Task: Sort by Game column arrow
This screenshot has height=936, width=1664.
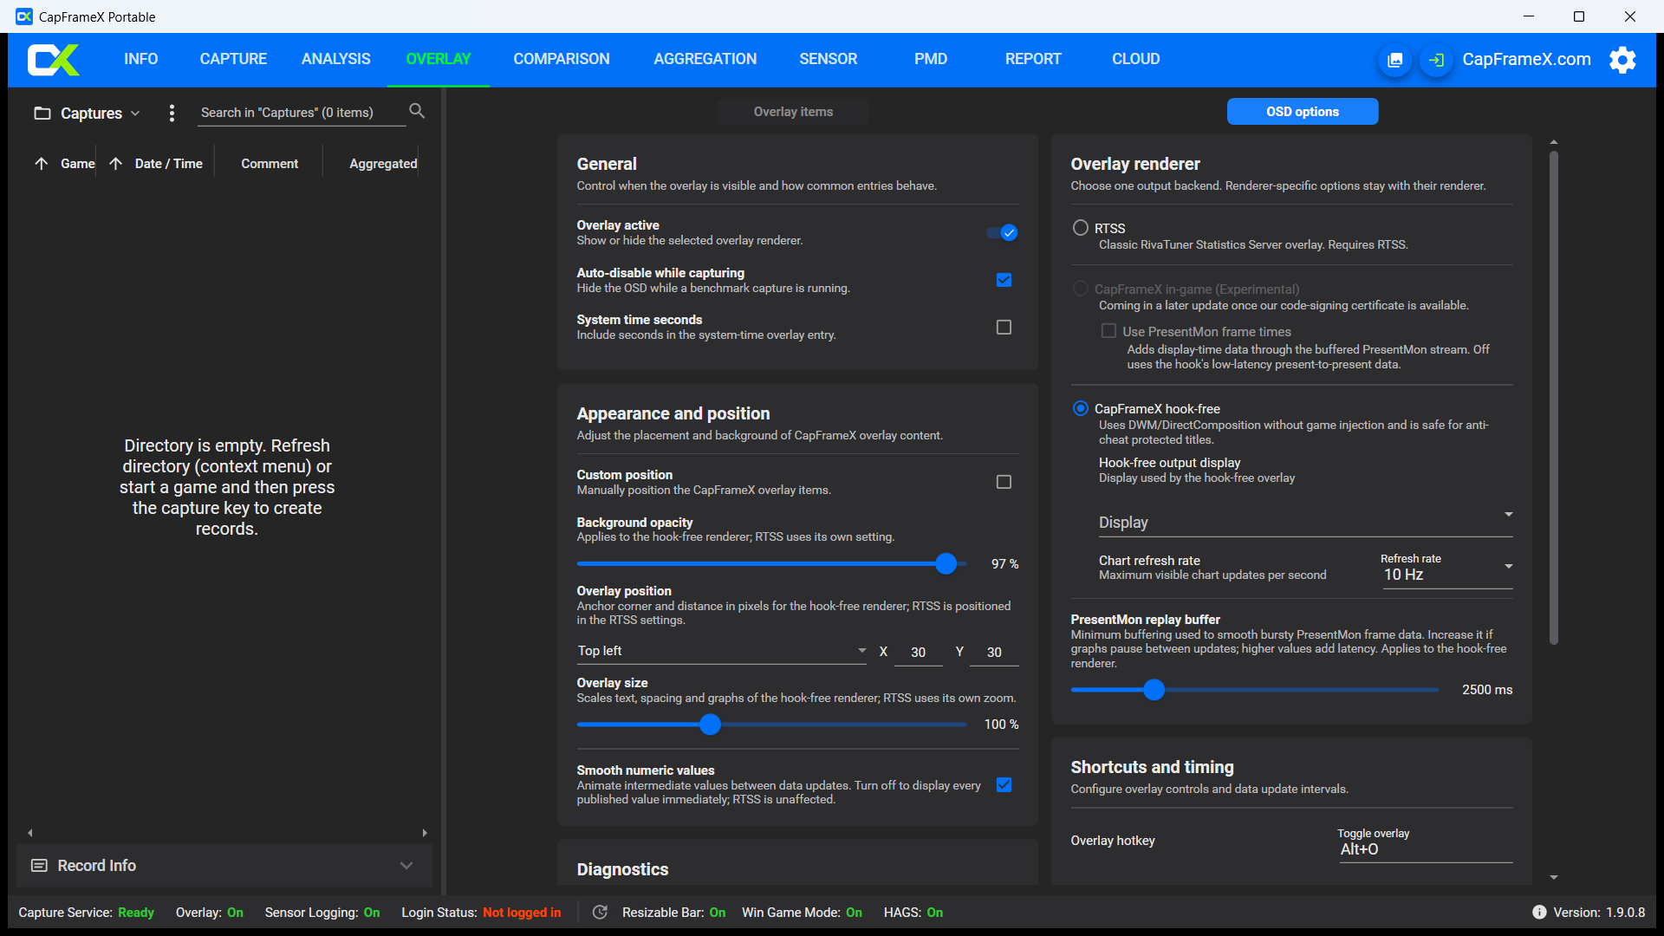Action: coord(41,164)
